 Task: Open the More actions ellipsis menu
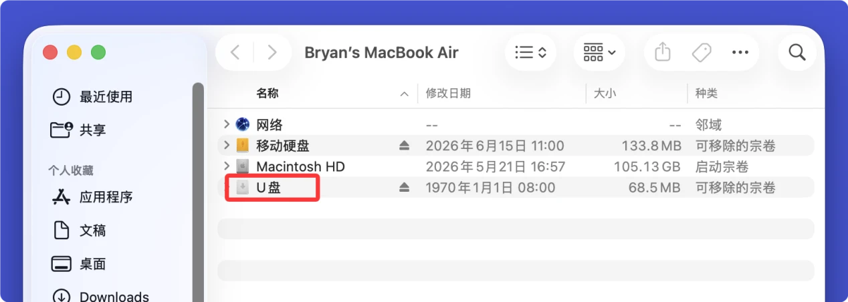point(740,52)
